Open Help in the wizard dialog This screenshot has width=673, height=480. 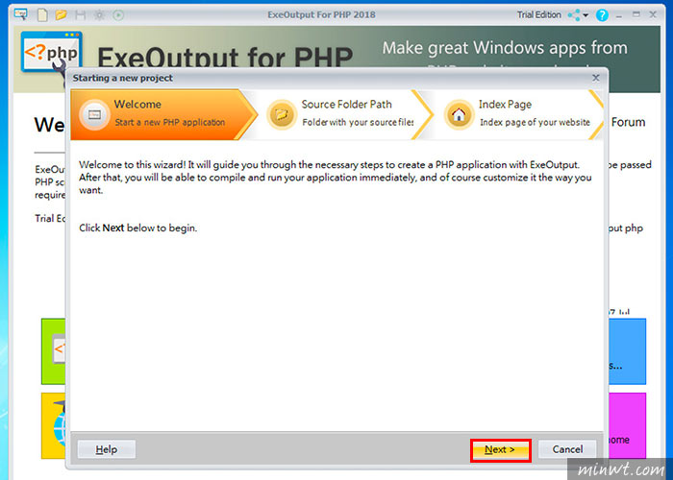107,449
